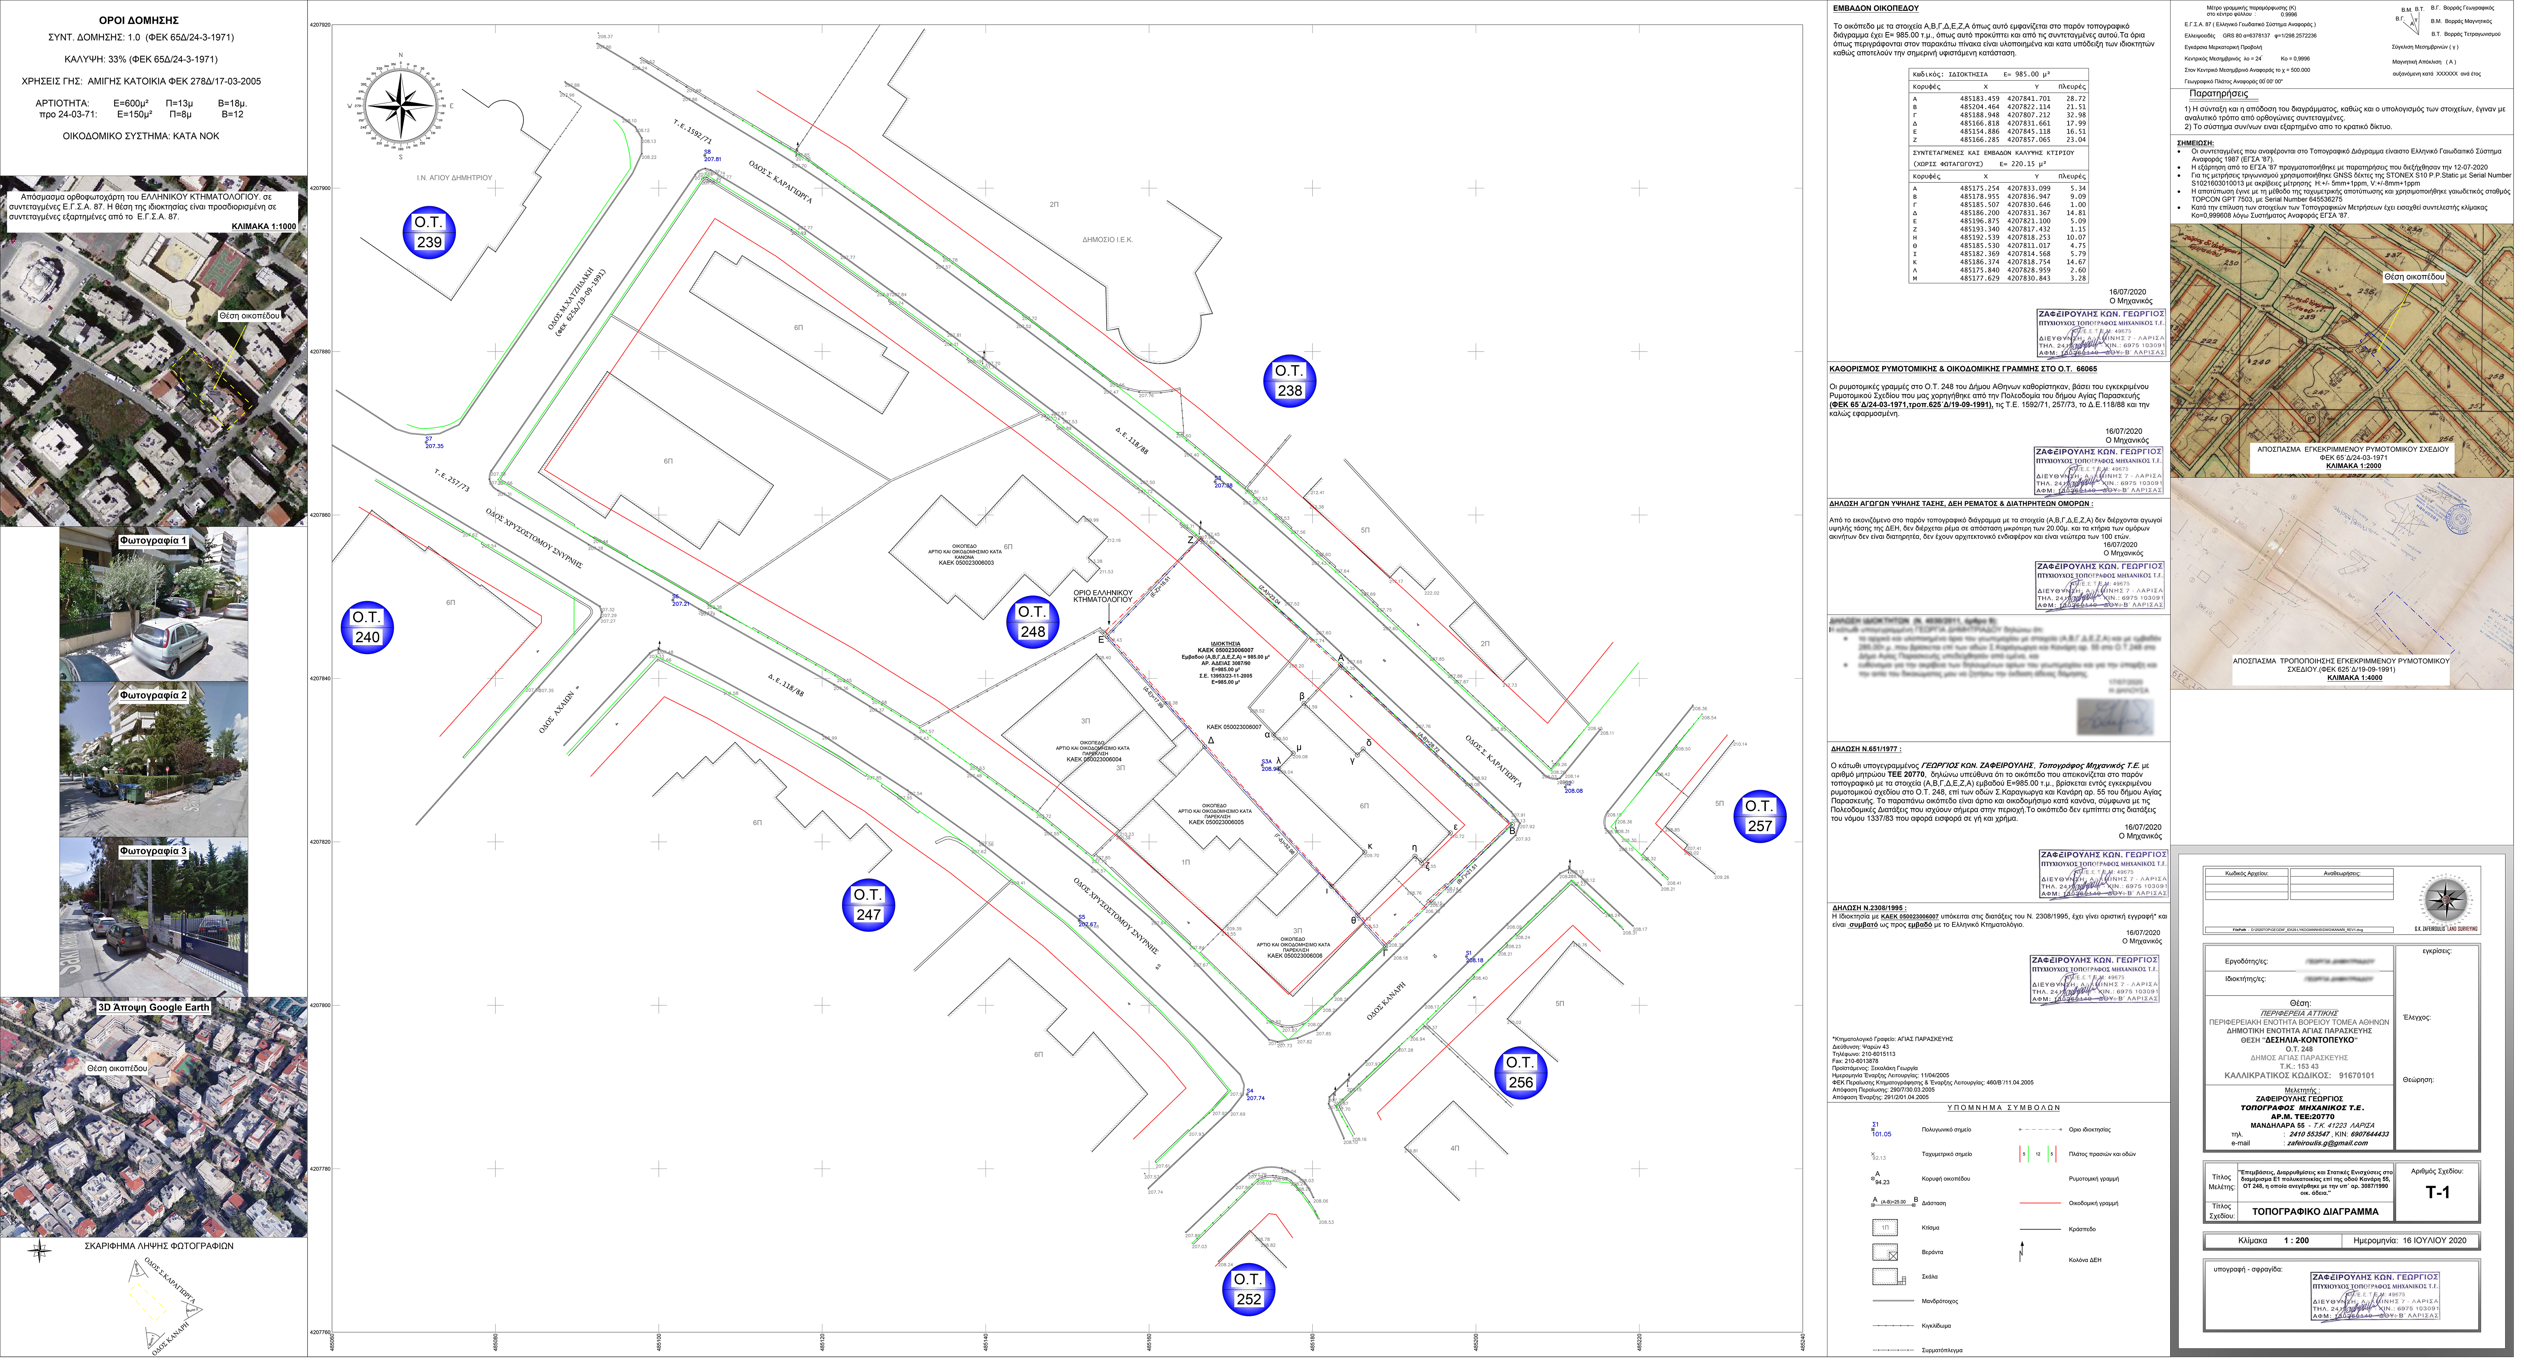Click the O.T. 257 block badge

(x=1760, y=817)
